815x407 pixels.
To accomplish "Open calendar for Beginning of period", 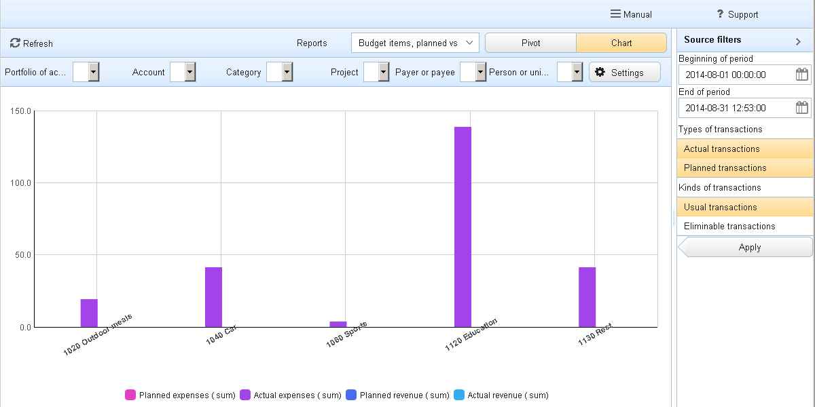I will (x=802, y=75).
